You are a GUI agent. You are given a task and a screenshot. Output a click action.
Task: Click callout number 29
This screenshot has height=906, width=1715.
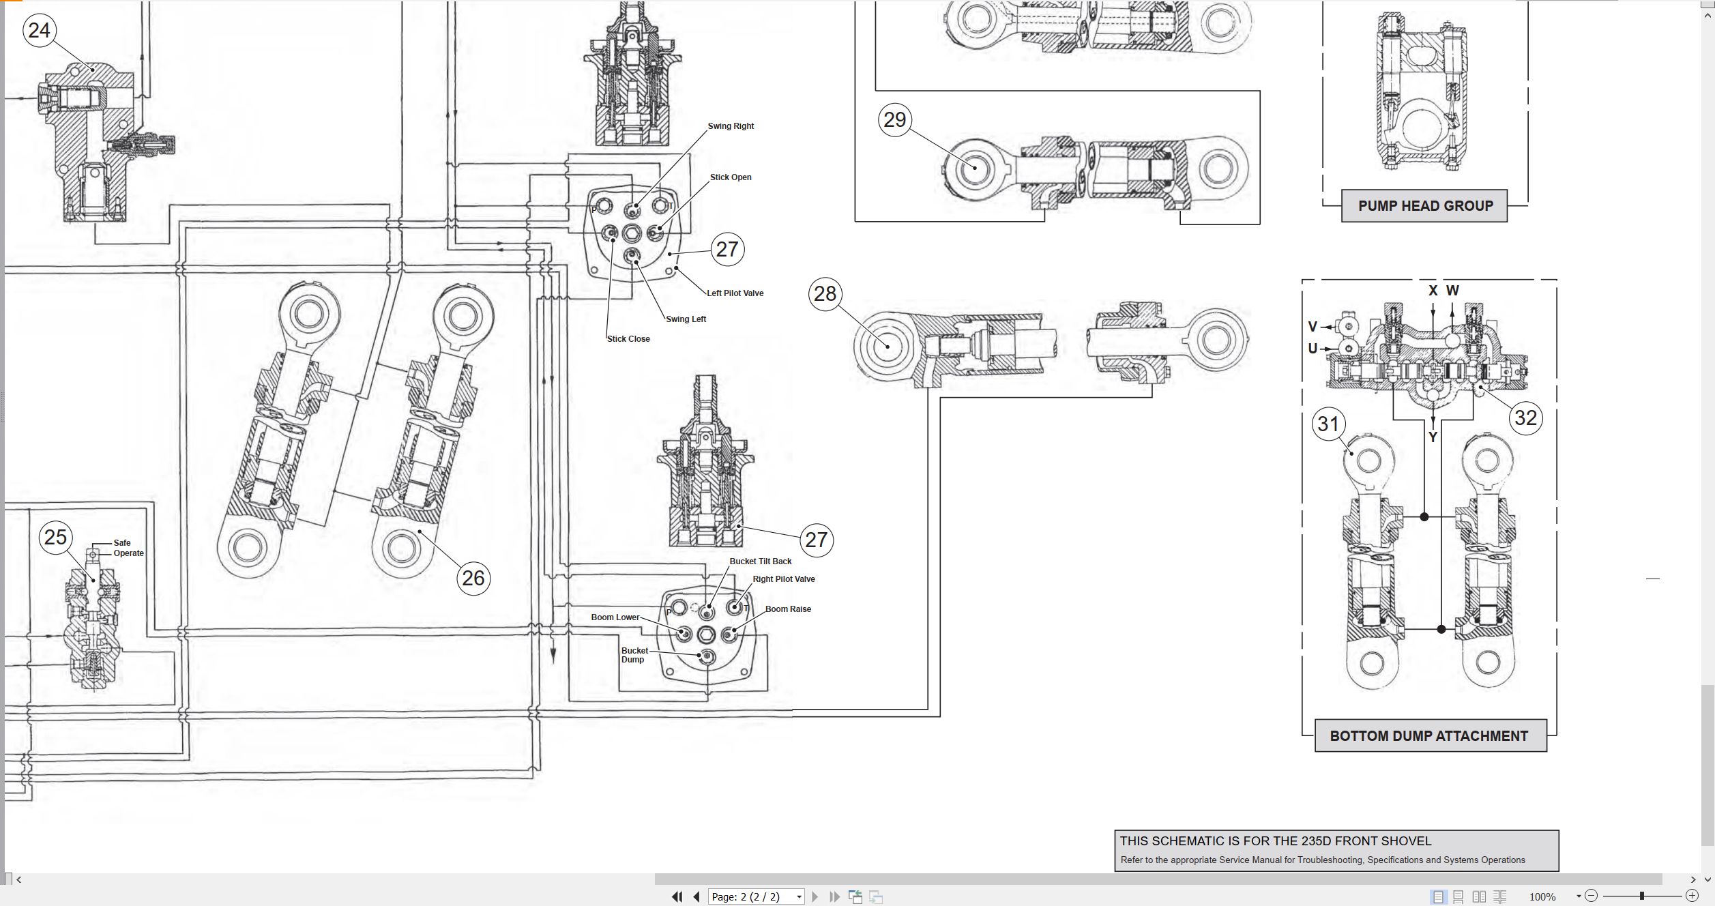click(x=895, y=119)
